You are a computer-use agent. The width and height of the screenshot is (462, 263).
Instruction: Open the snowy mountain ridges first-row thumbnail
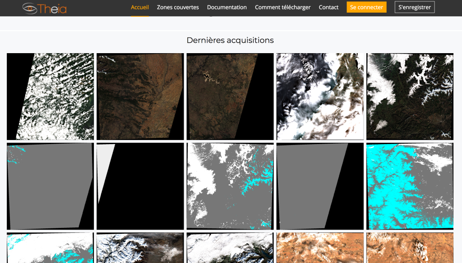pyautogui.click(x=410, y=96)
